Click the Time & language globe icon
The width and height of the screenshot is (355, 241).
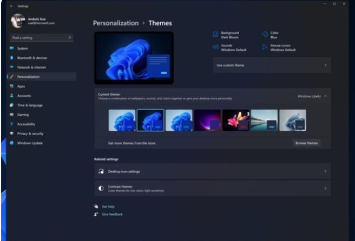click(x=12, y=105)
